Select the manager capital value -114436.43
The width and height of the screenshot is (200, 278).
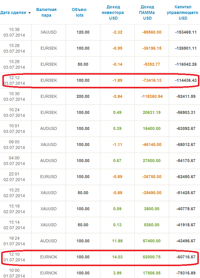[185, 80]
